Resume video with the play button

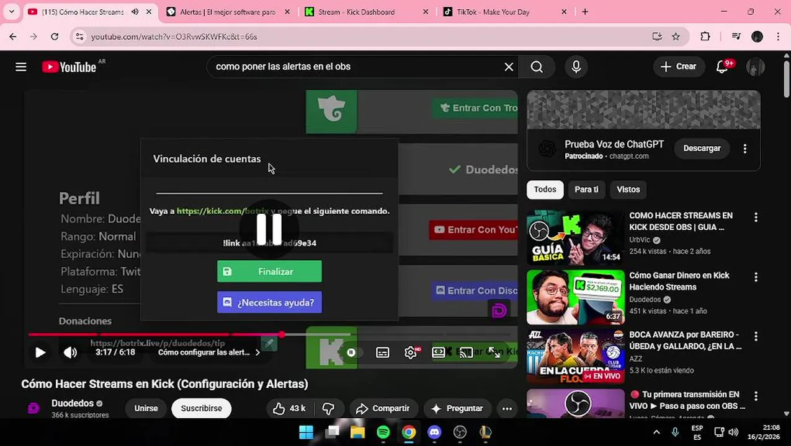pyautogui.click(x=40, y=352)
